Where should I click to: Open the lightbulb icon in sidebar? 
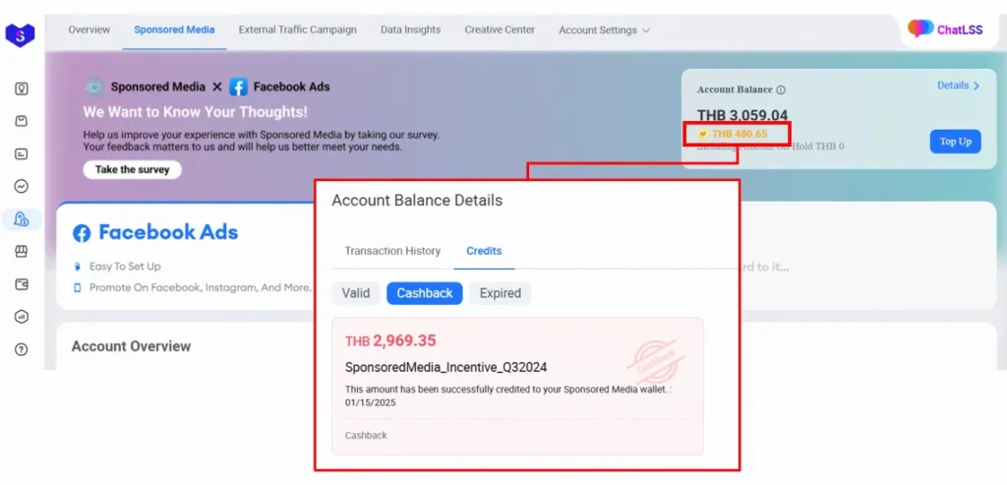(x=22, y=89)
